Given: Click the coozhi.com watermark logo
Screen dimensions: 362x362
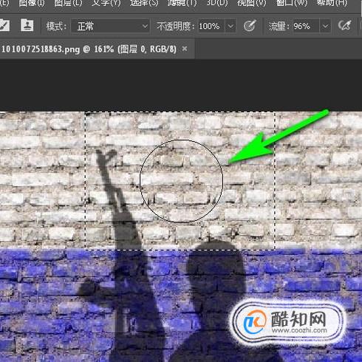Looking at the screenshot, I should [x=287, y=322].
